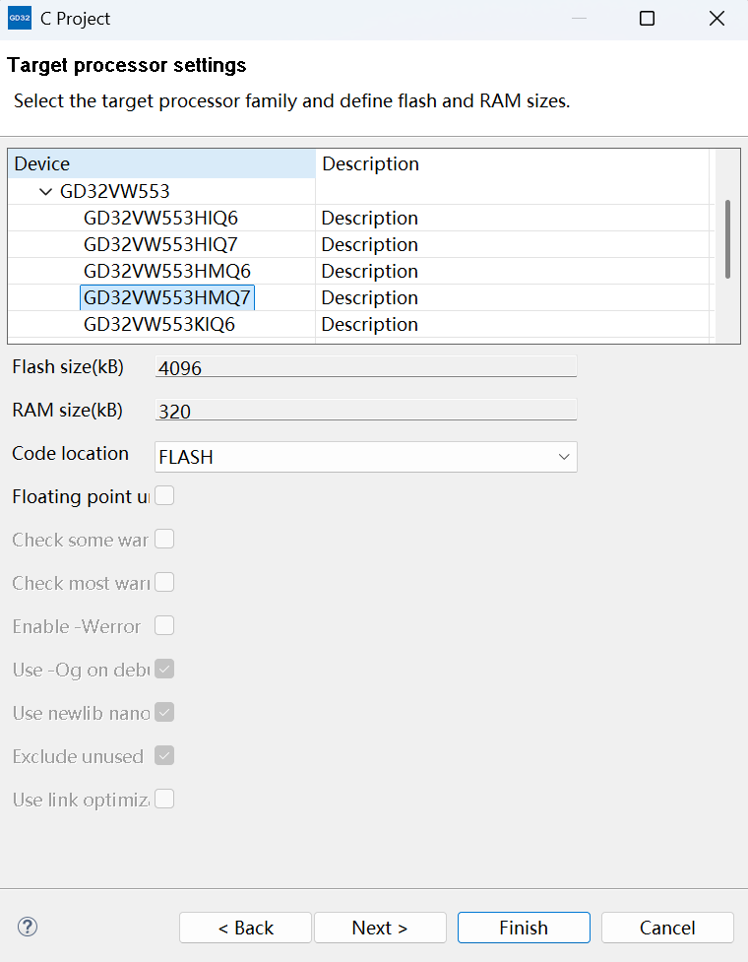Toggle the Enable -Werror checkbox
This screenshot has height=962, width=748.
(164, 626)
